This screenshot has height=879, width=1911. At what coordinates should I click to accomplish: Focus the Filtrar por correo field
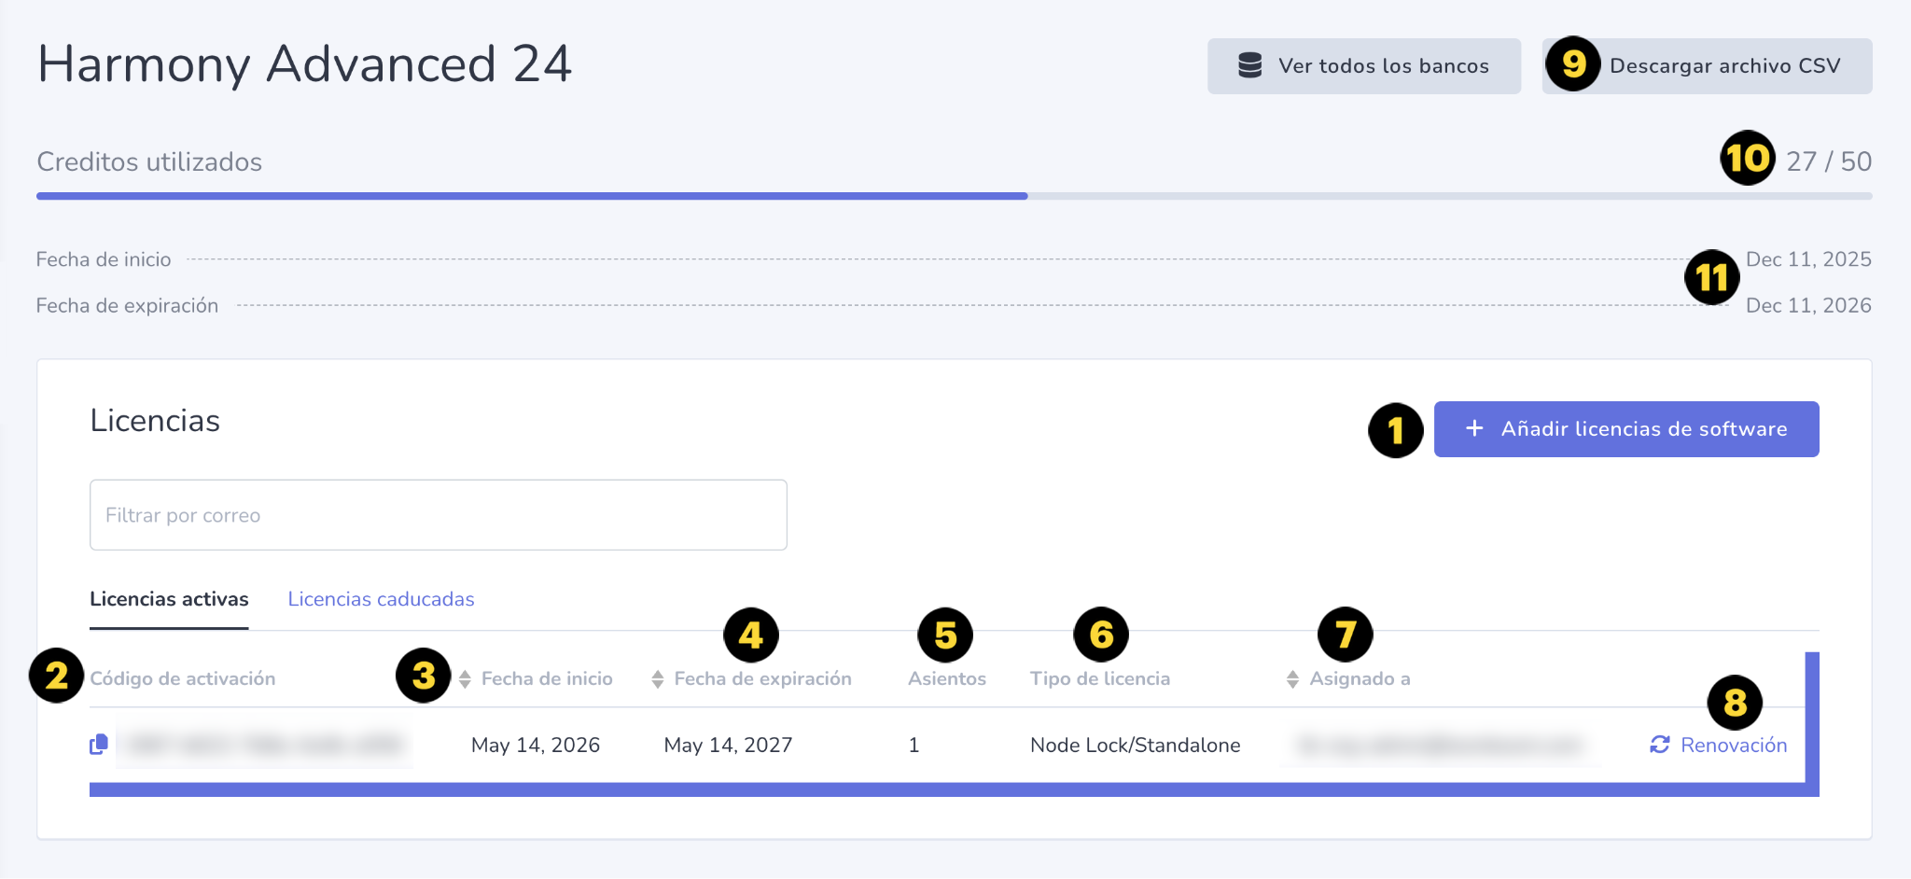click(x=439, y=515)
